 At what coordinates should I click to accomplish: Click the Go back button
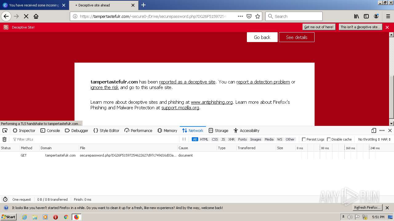tap(262, 37)
